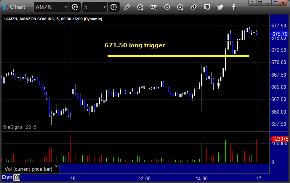Click the 675.76 current price marker
Screen dimensions: 290x183
[279, 34]
